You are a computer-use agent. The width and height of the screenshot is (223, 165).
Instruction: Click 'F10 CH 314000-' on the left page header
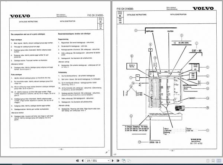pyautogui.click(x=96, y=15)
